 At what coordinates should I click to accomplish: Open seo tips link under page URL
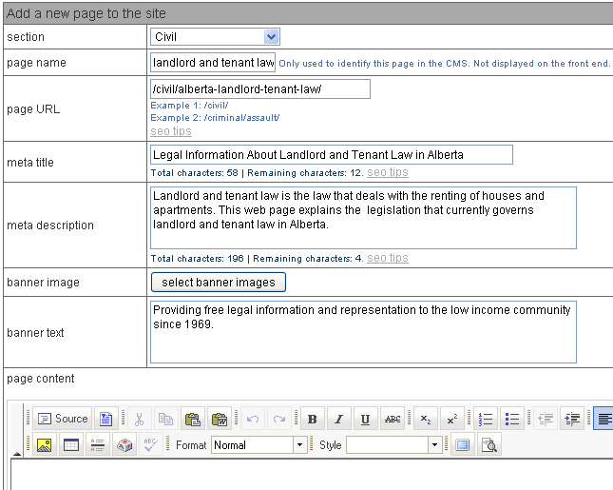coord(171,131)
